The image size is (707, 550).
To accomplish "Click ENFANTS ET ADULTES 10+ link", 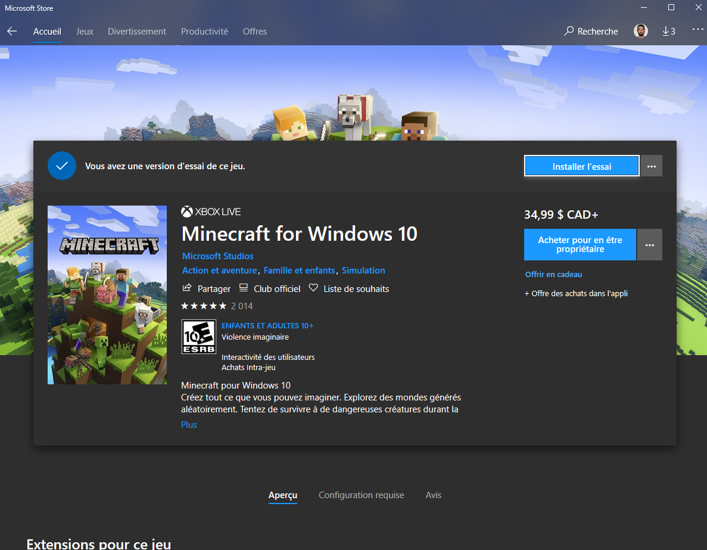I will click(267, 325).
